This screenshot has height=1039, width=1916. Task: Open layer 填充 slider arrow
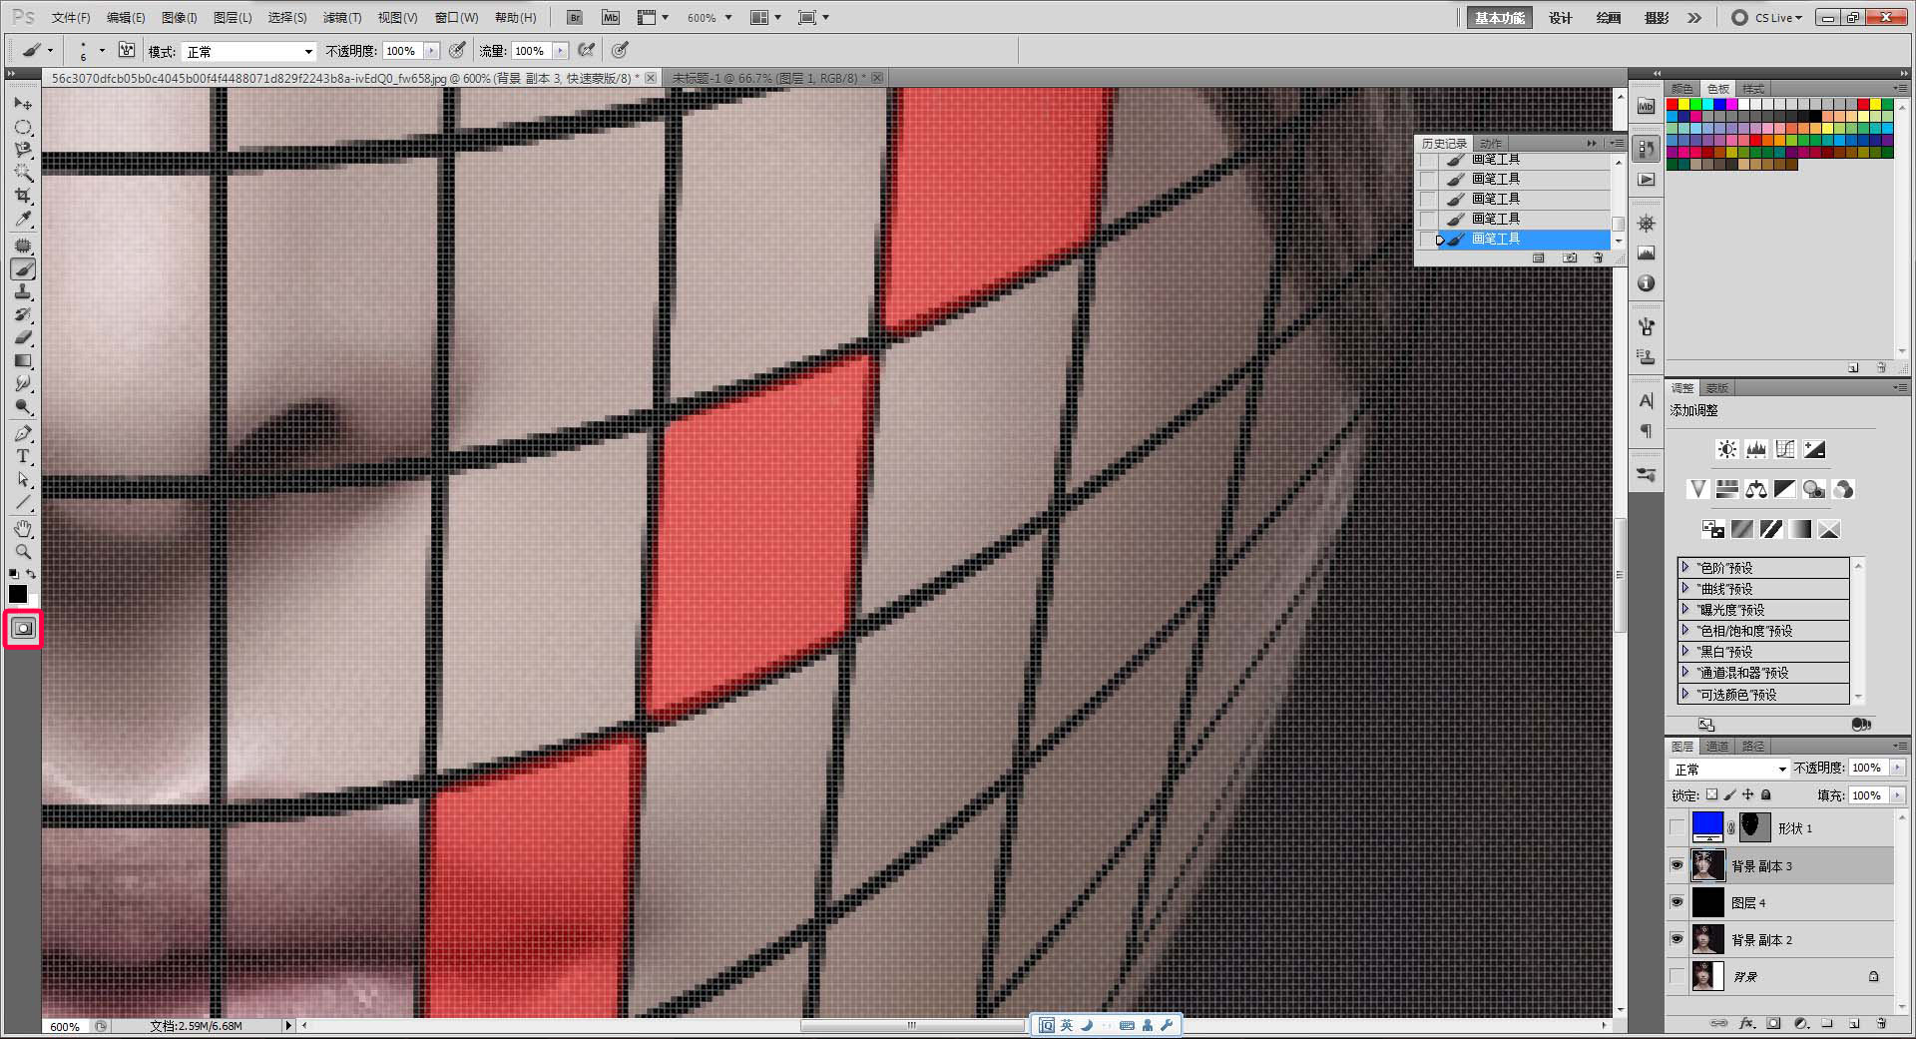[1897, 795]
